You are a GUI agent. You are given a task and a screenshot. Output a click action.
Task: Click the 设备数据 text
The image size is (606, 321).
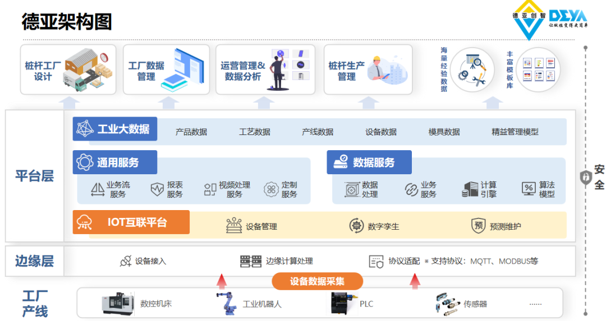[x=380, y=132]
